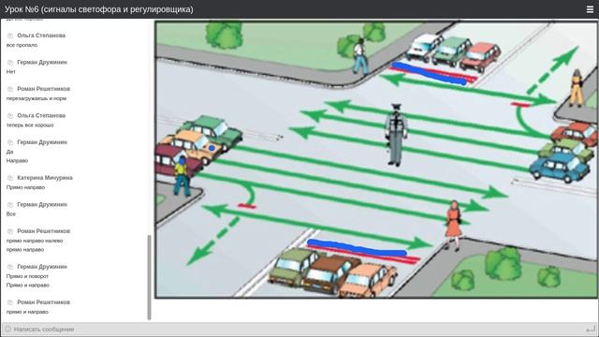This screenshot has height=337, width=599.
Task: Select Катерина's message 'Прямо направо'
Action: tap(25, 187)
